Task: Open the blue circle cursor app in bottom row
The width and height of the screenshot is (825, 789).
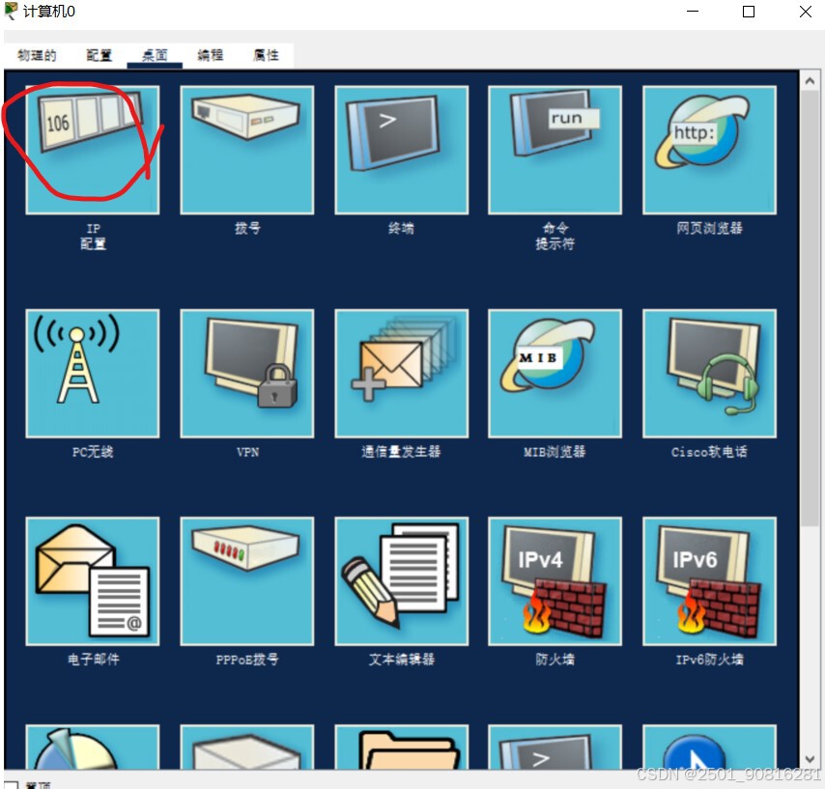Action: 709,747
